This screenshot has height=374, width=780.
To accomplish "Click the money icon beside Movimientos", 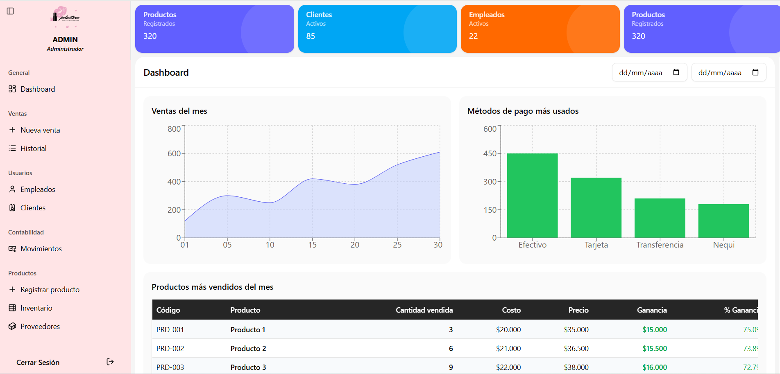I will tap(12, 248).
